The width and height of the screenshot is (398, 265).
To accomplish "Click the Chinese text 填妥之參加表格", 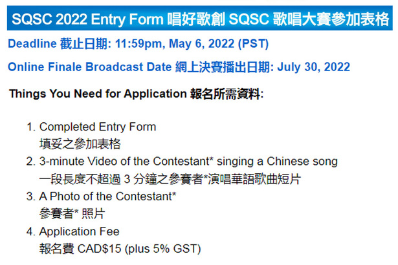I will tap(80, 143).
